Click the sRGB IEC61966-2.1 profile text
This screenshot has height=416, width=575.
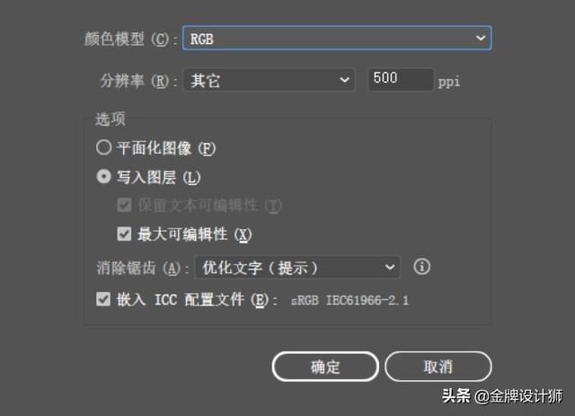[x=349, y=300]
